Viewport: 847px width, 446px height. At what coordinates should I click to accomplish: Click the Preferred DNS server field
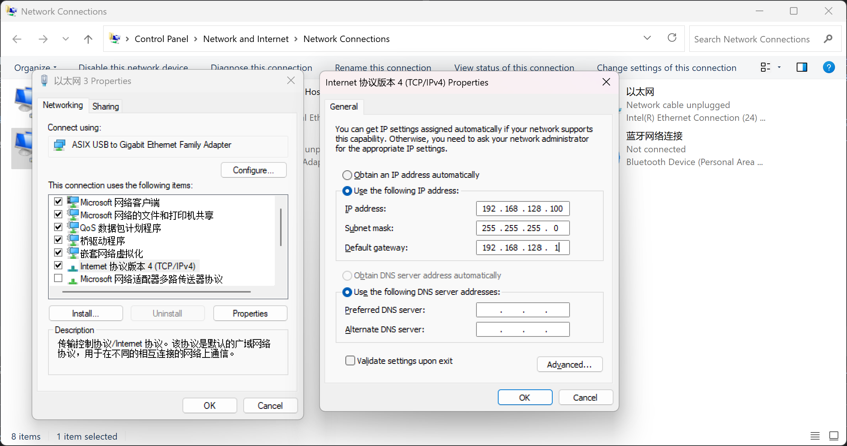[x=522, y=310]
